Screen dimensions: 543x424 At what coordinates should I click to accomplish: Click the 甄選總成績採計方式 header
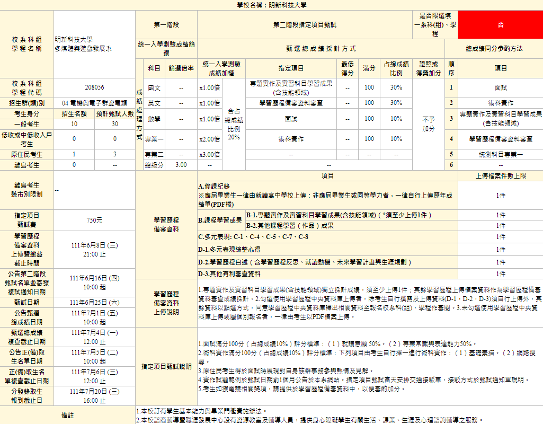(321, 49)
